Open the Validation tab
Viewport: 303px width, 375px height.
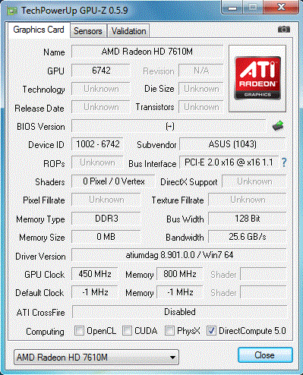point(128,31)
